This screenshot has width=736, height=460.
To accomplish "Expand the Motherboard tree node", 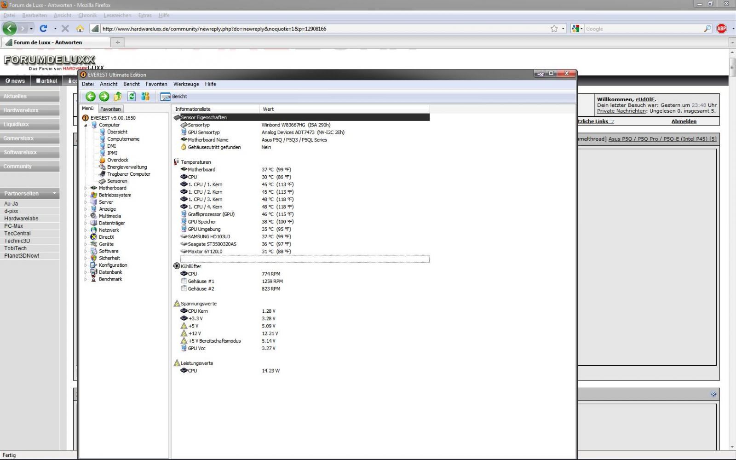I will 86,188.
